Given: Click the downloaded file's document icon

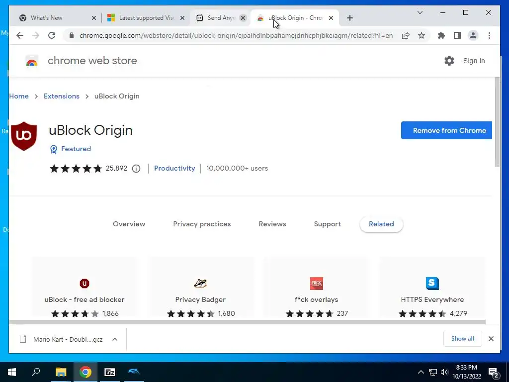Looking at the screenshot, I should pyautogui.click(x=23, y=339).
